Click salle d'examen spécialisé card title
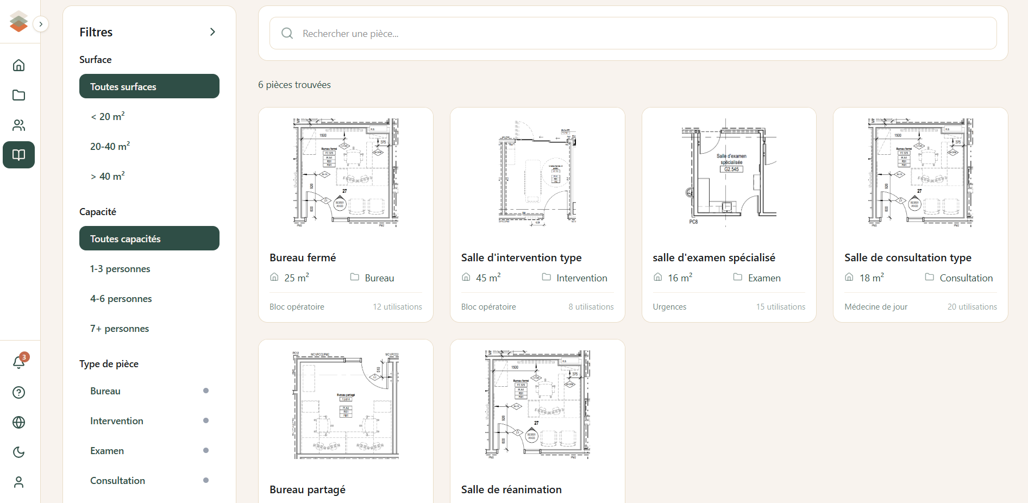The height and width of the screenshot is (503, 1028). 714,257
